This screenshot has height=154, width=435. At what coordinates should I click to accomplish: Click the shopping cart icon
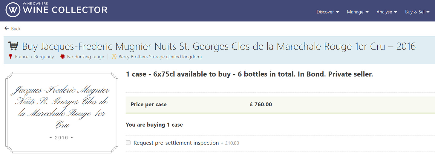pyautogui.click(x=13, y=46)
